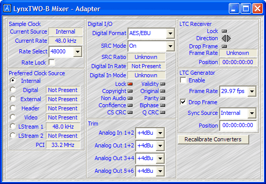This screenshot has height=184, width=266.
Task: Click the External clock Not Present value
Action: (63, 99)
